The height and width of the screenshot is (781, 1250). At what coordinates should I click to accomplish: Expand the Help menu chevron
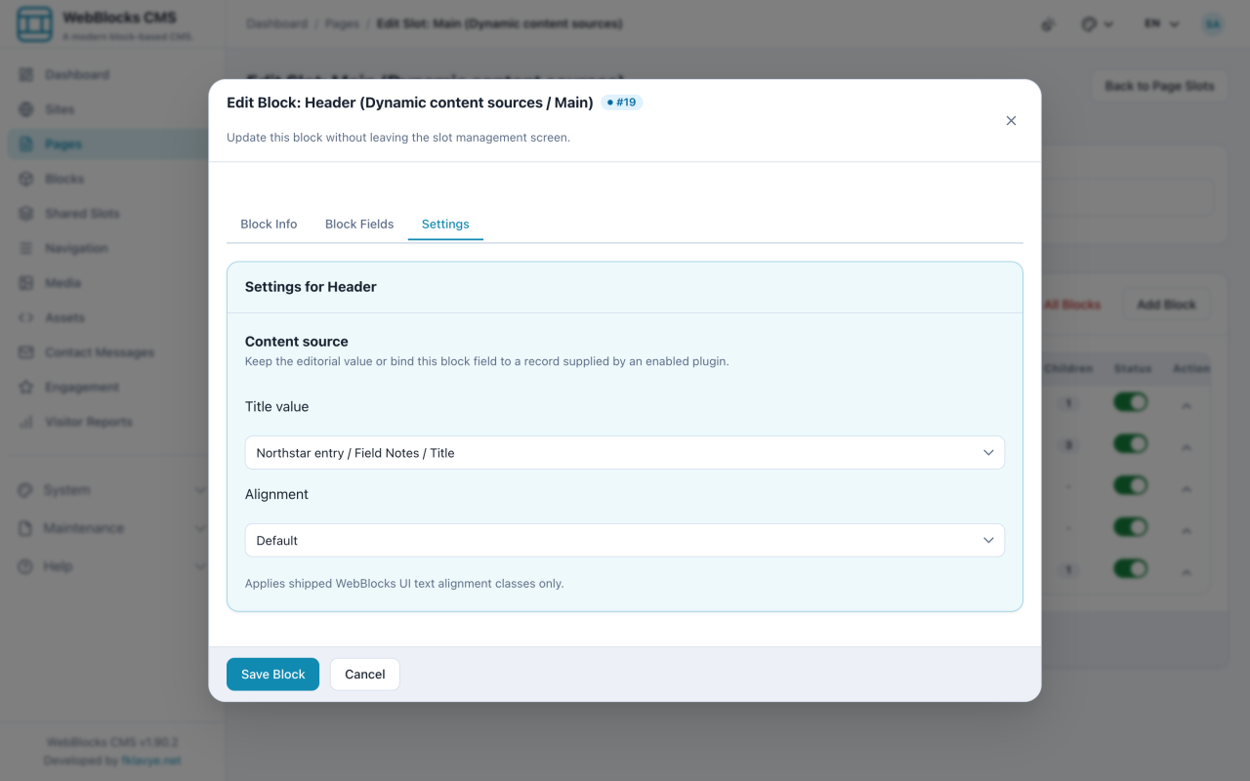pos(200,566)
